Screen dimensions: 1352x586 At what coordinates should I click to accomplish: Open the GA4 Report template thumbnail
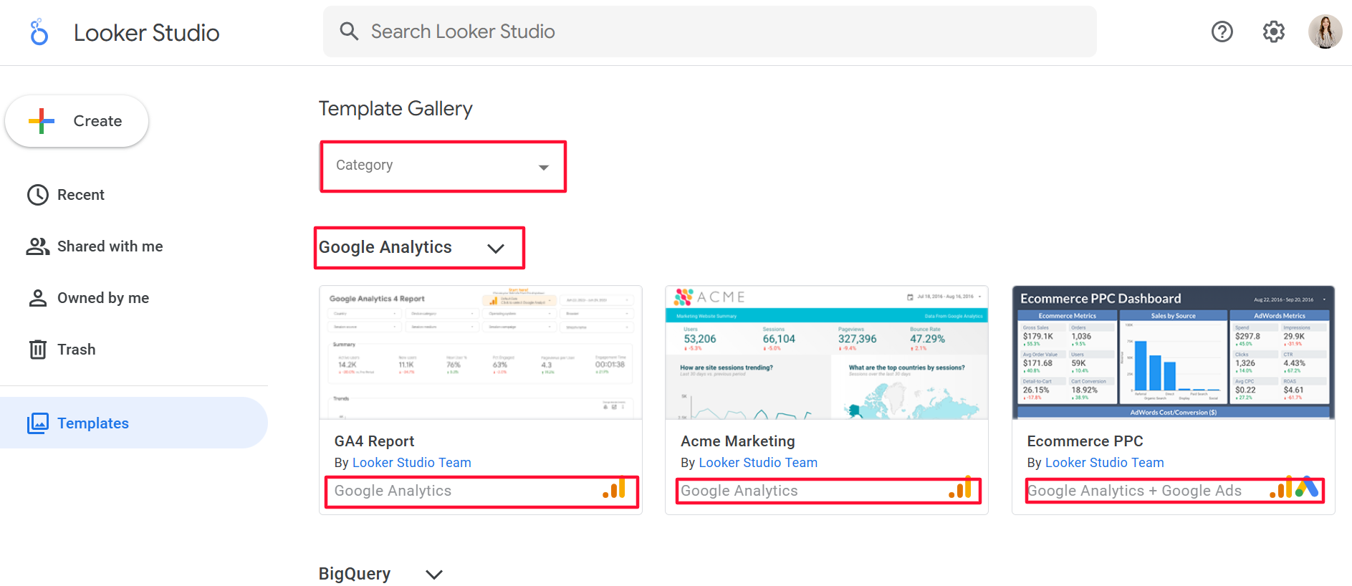pos(481,353)
